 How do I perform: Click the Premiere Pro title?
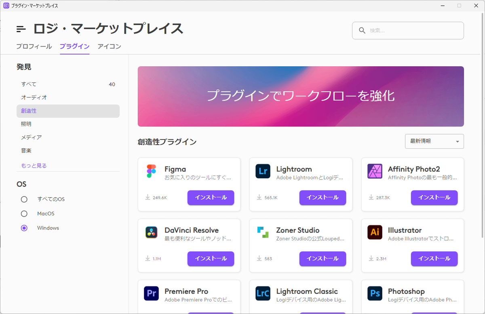[186, 291]
